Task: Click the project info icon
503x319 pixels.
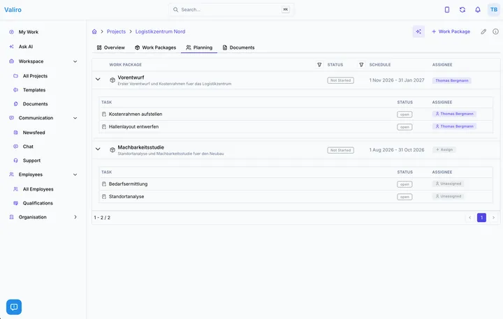Action: pyautogui.click(x=495, y=31)
